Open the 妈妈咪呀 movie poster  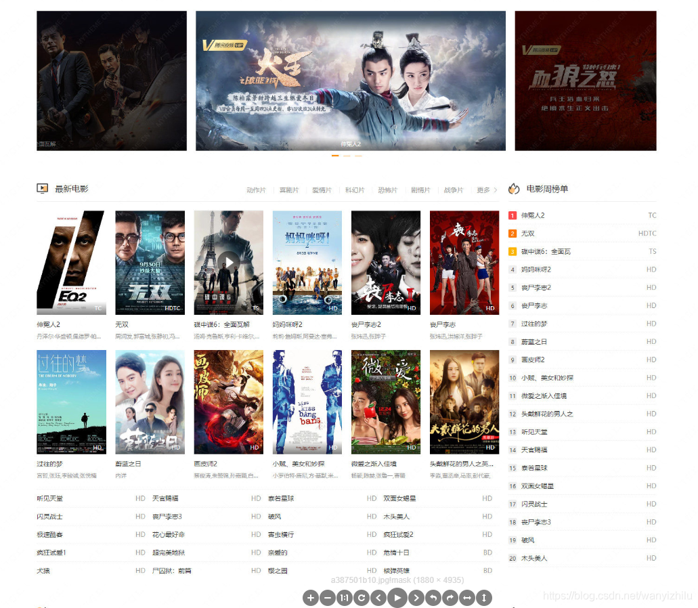pyautogui.click(x=307, y=263)
